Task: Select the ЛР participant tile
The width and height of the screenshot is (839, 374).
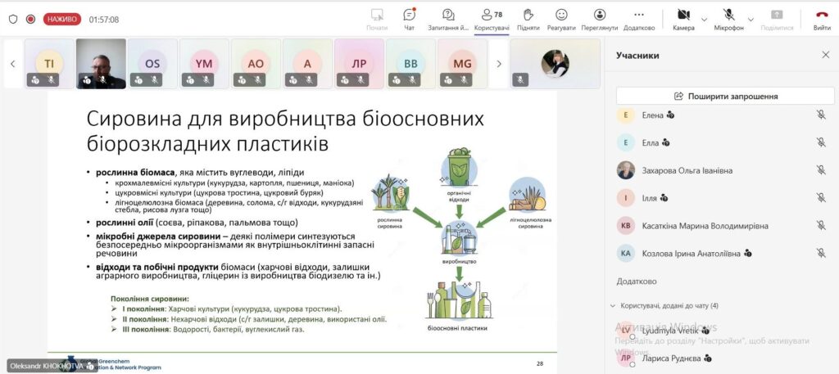Action: (359, 64)
